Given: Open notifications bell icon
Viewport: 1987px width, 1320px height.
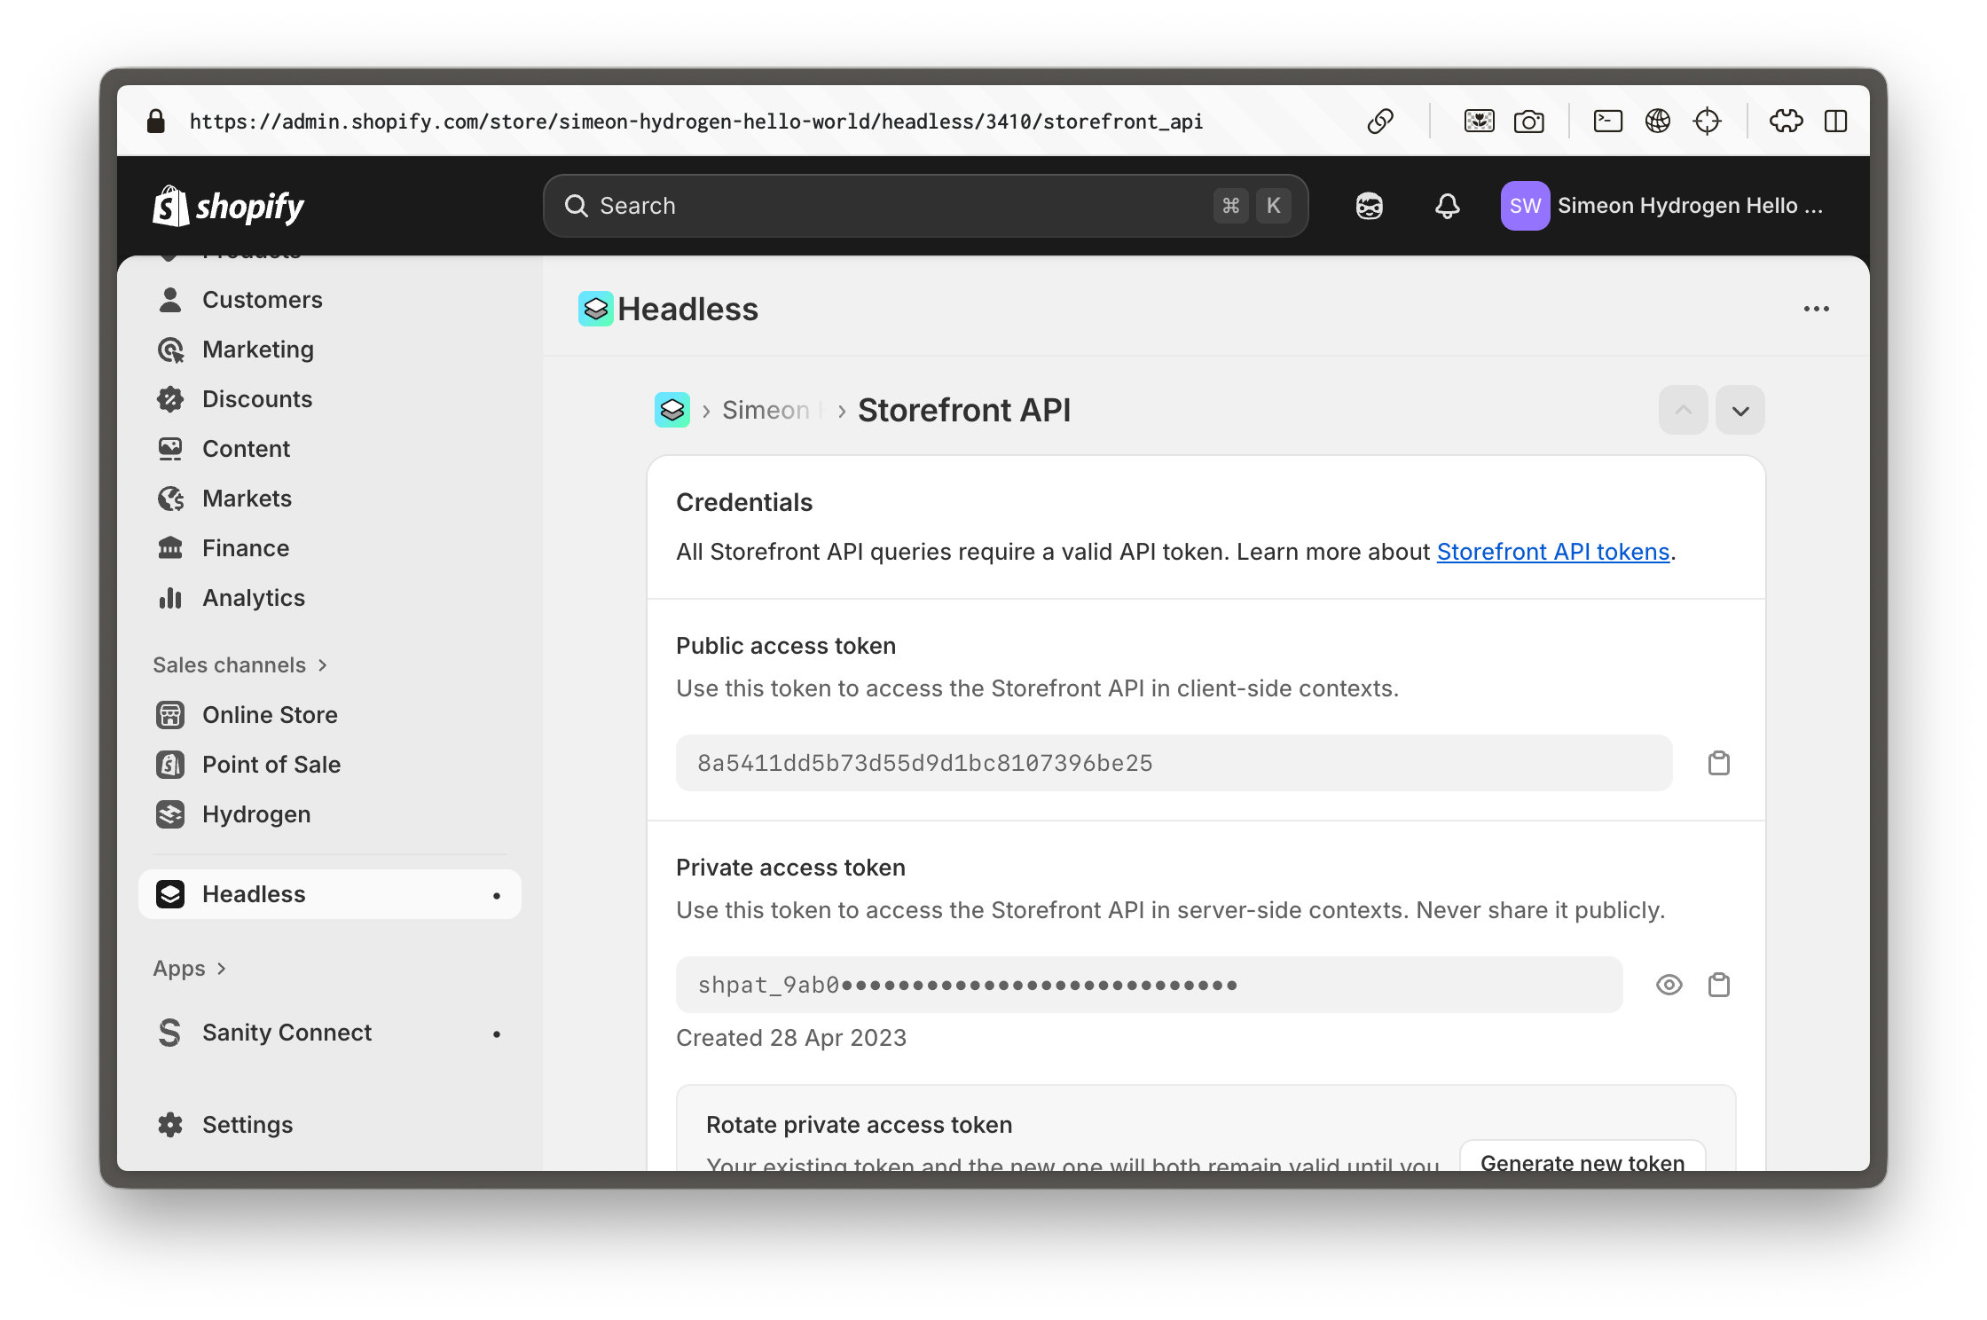Looking at the screenshot, I should tap(1447, 206).
